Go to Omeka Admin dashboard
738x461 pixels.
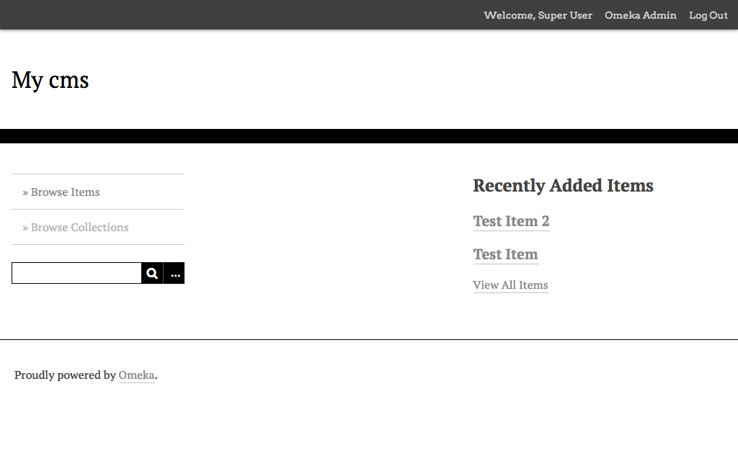(x=640, y=15)
